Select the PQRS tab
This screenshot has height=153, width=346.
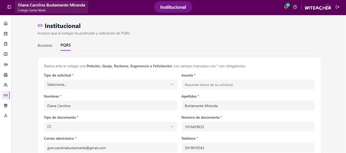[65, 45]
